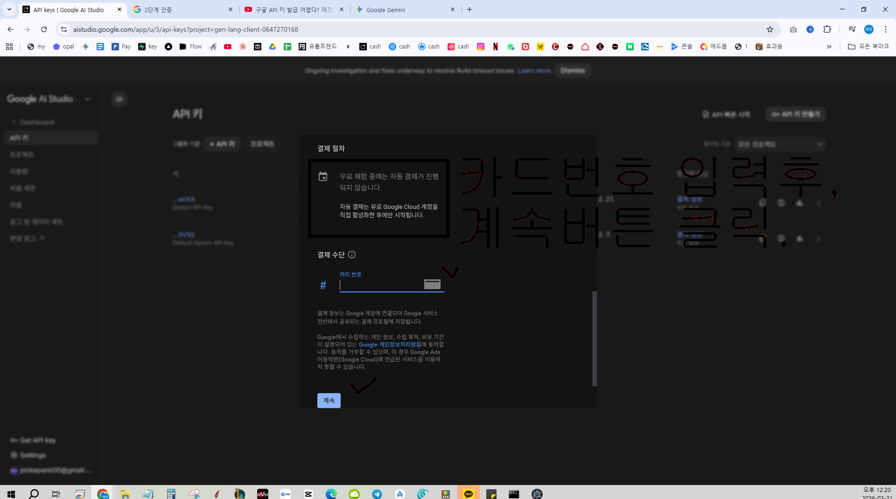Screen dimensions: 896x499
Task: Open the Flow bookmark
Action: coord(191,47)
